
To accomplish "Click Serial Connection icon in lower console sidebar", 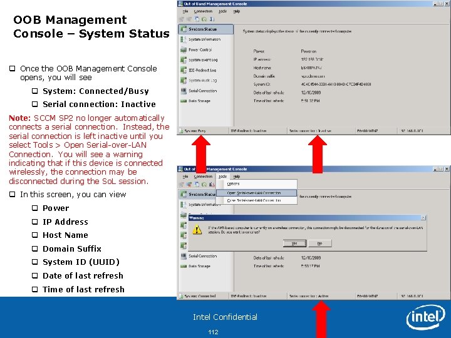I will pyautogui.click(x=183, y=256).
